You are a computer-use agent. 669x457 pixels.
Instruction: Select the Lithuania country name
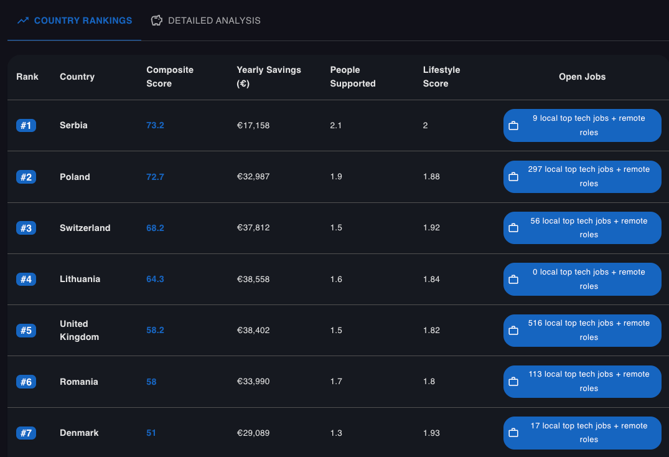coord(80,279)
